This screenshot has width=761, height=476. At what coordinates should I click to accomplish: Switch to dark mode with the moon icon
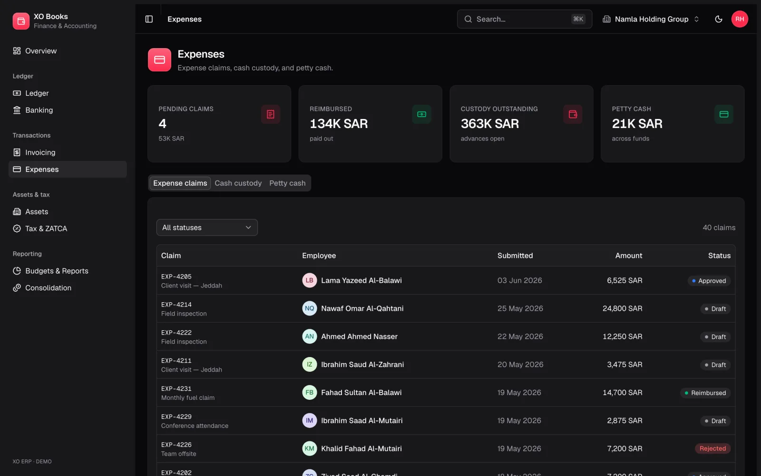point(719,19)
